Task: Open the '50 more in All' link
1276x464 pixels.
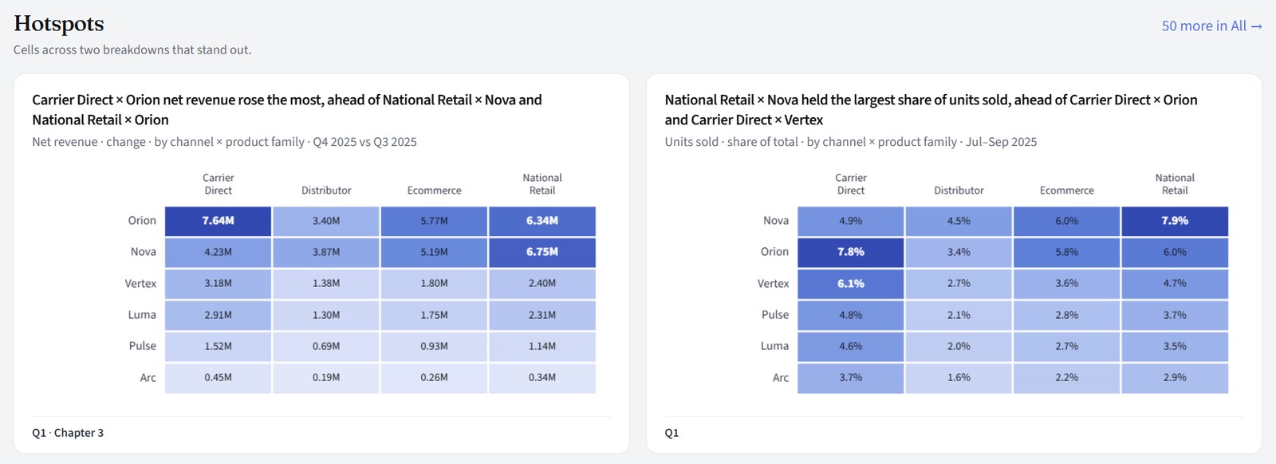Action: pos(1211,26)
